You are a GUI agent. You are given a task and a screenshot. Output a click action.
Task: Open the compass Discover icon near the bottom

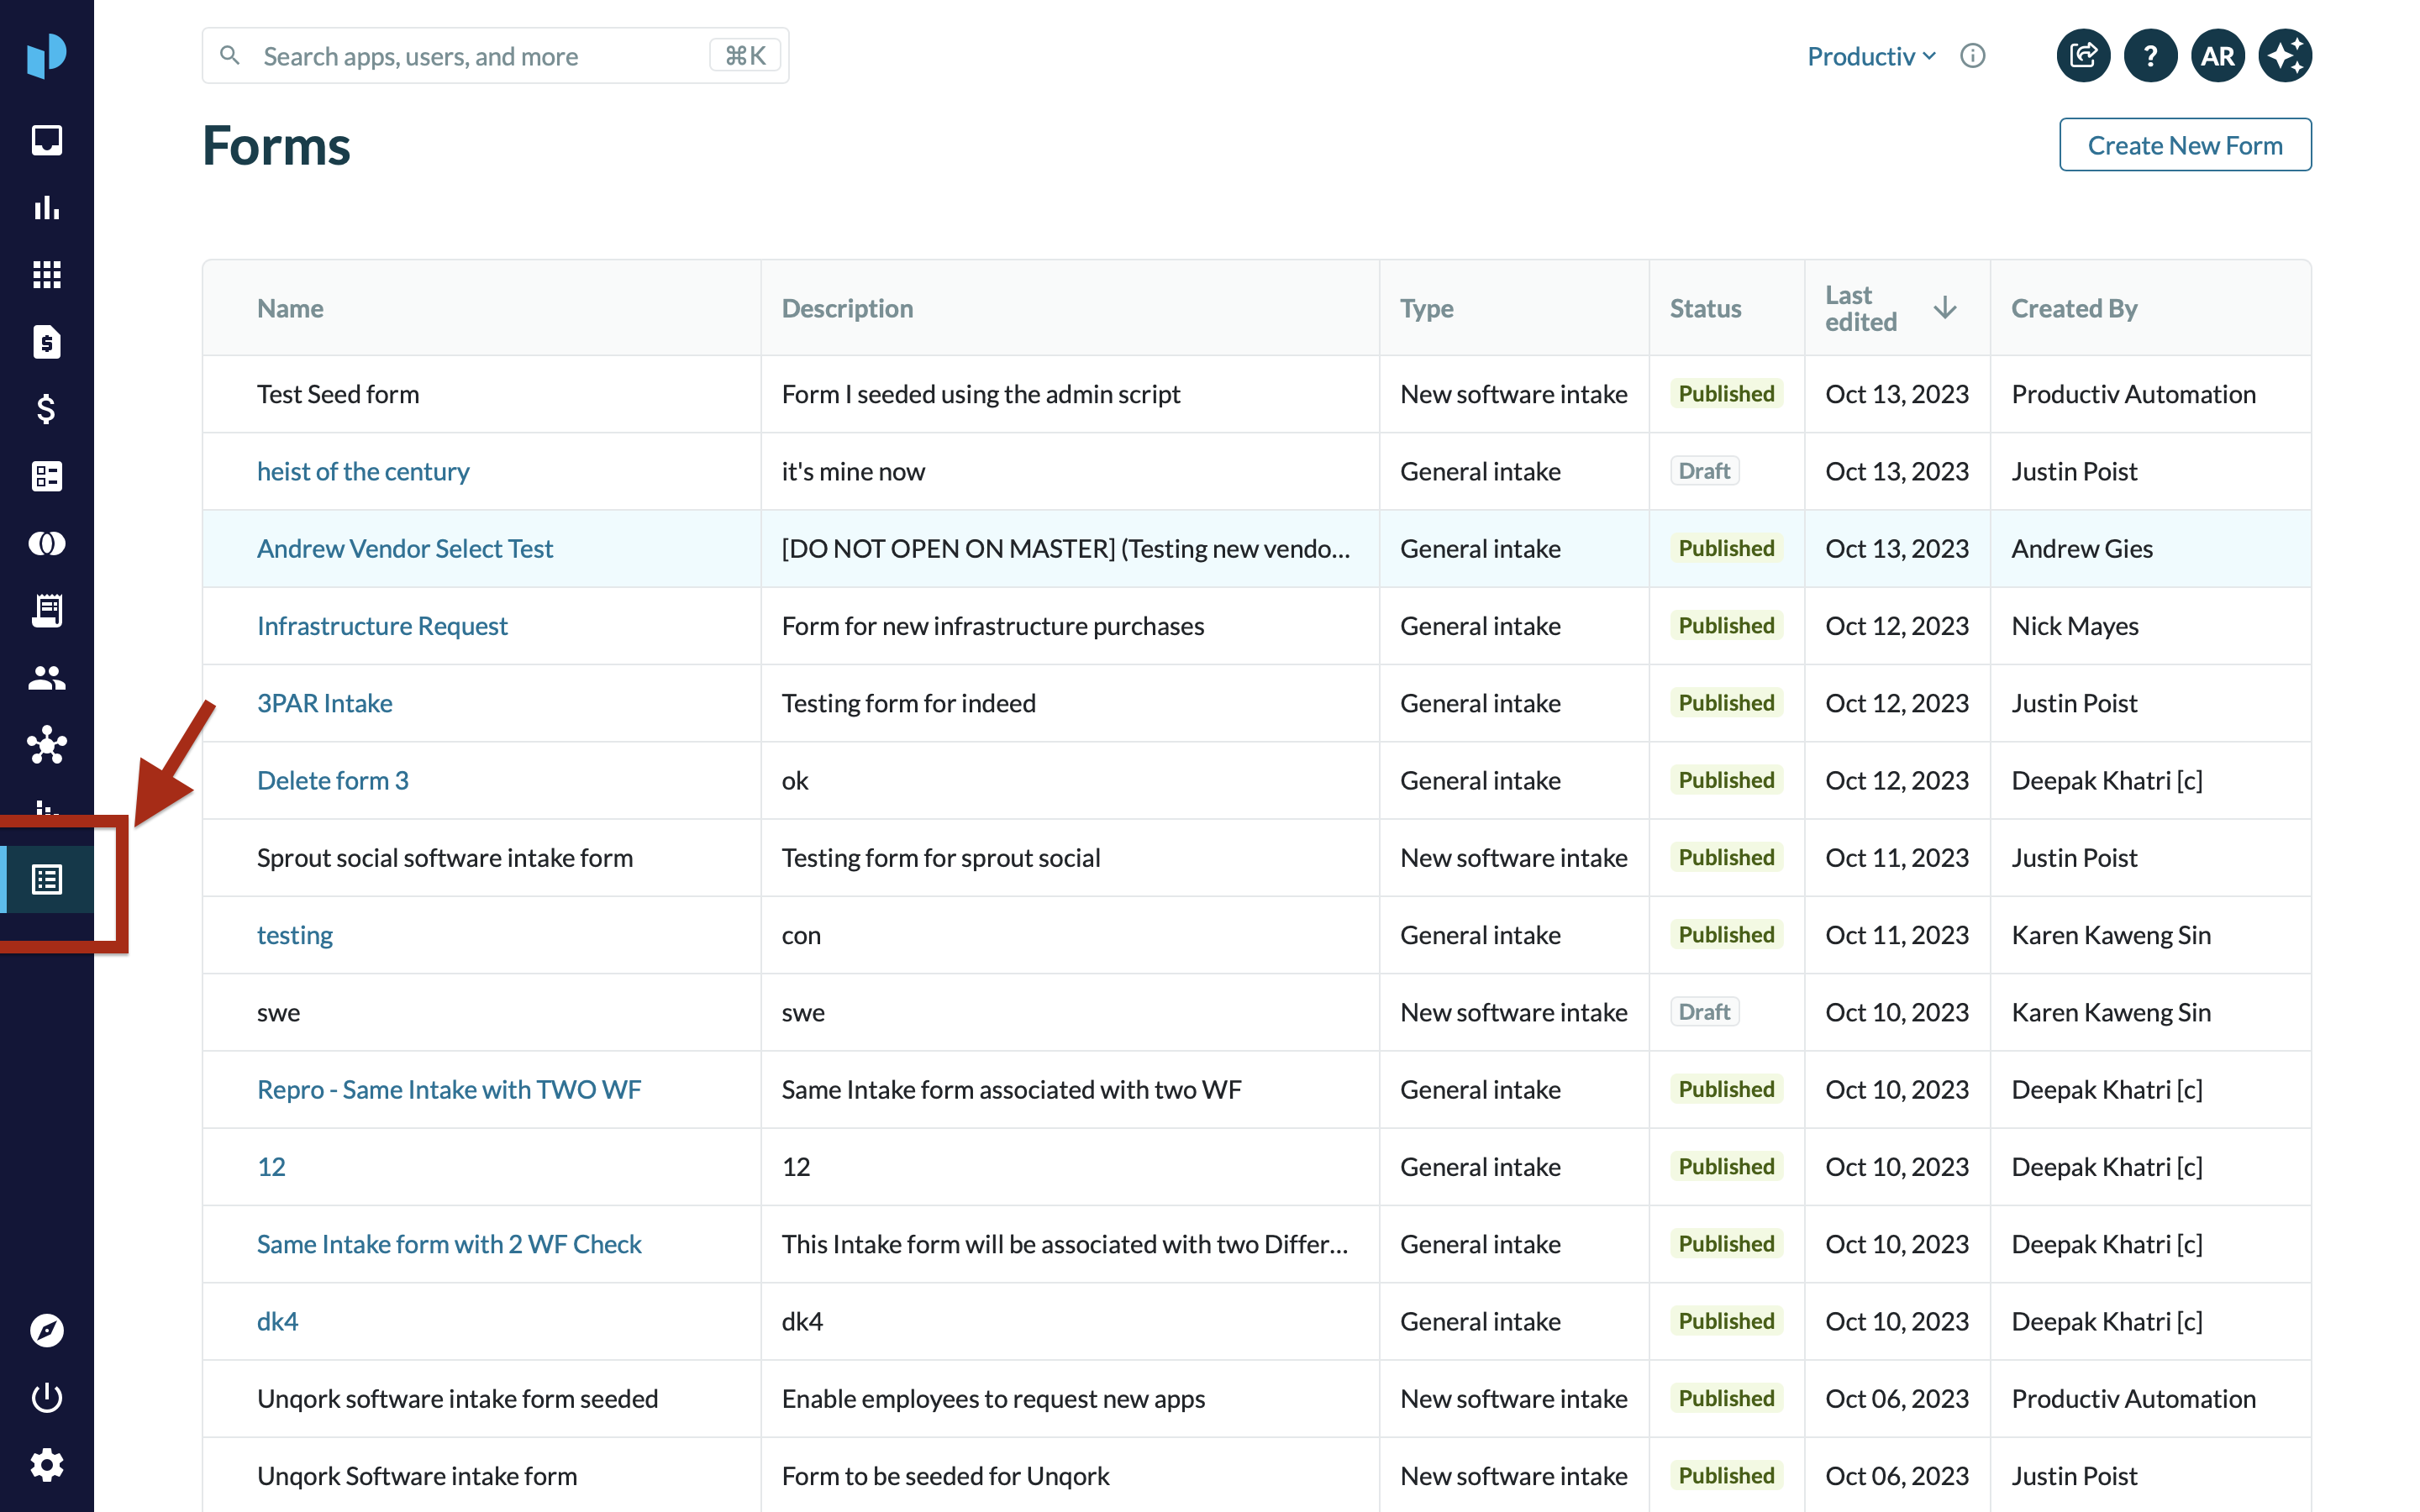pos(47,1330)
